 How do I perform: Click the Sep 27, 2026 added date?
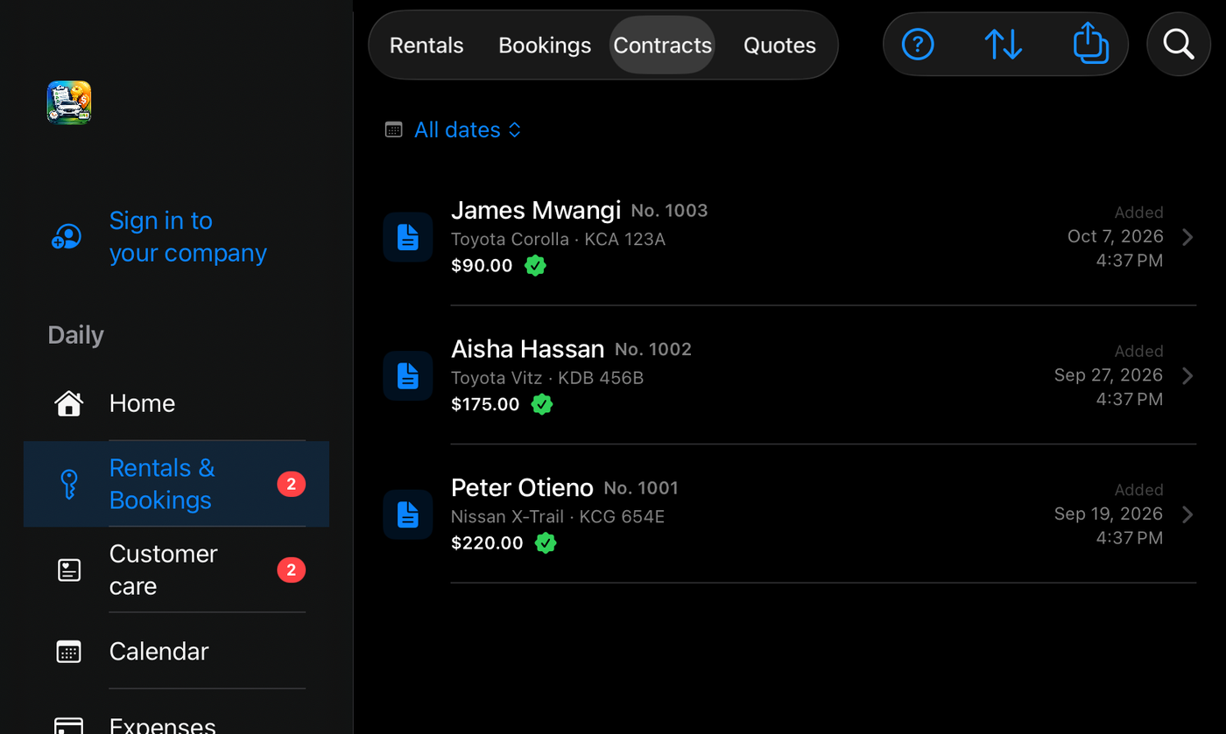[x=1109, y=375]
